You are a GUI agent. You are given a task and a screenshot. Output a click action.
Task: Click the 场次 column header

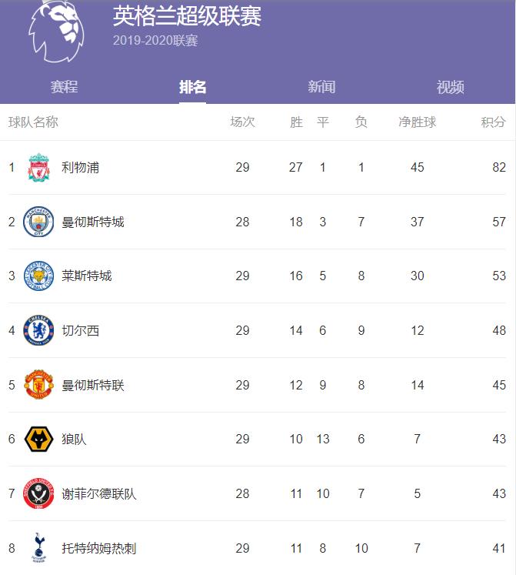(242, 122)
